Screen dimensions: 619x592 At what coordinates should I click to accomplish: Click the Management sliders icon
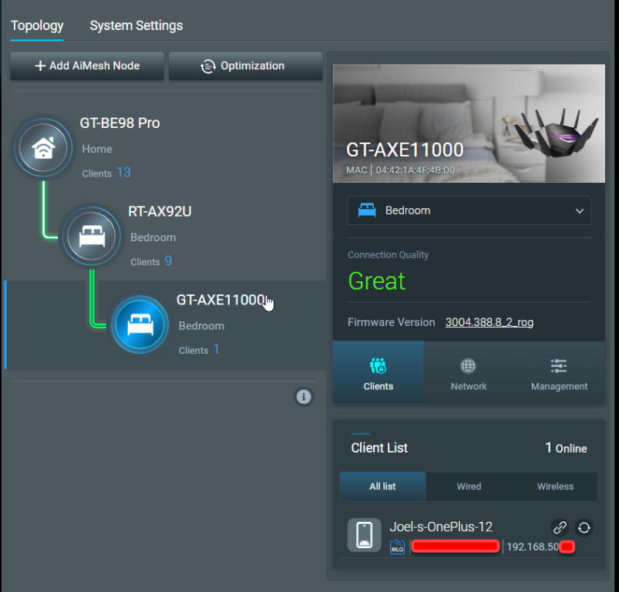[x=559, y=366]
